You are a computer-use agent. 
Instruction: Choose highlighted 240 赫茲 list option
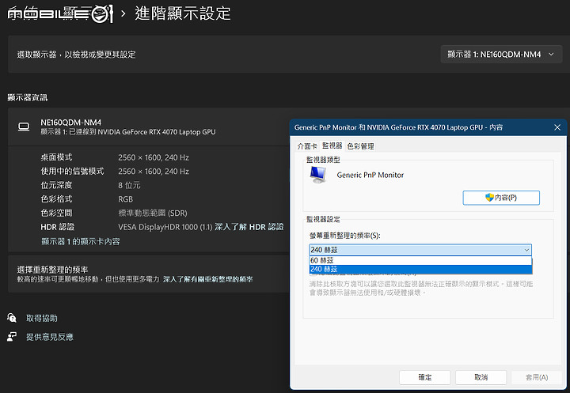(x=420, y=269)
